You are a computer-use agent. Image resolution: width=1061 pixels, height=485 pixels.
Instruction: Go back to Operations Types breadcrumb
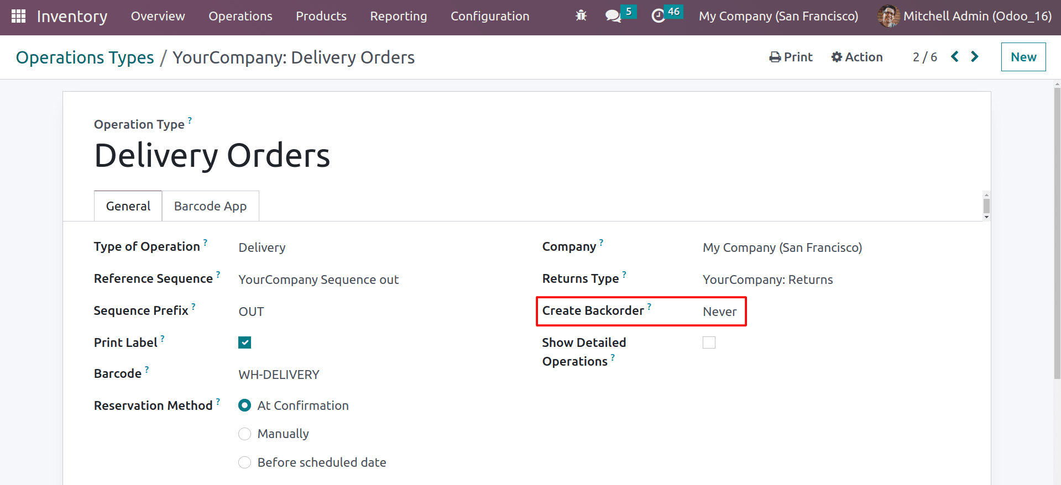(x=85, y=57)
